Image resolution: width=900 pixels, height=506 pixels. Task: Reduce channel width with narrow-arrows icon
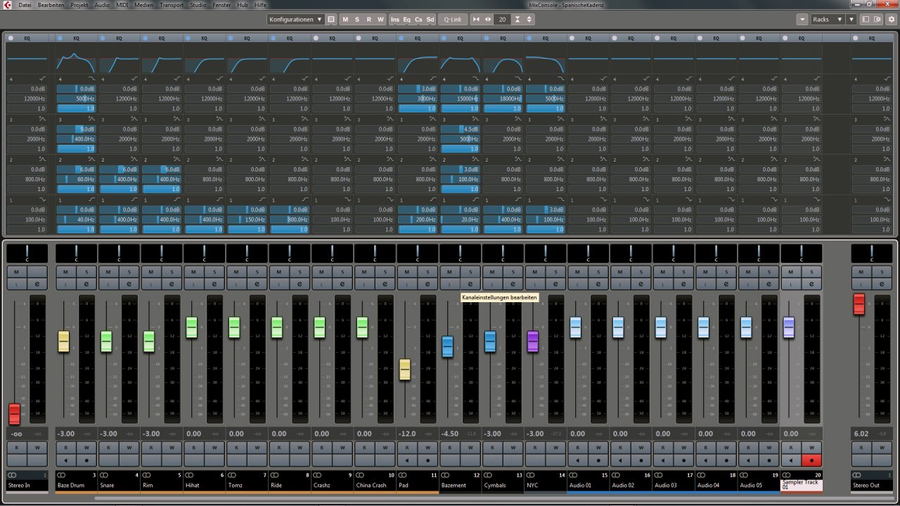tap(476, 20)
